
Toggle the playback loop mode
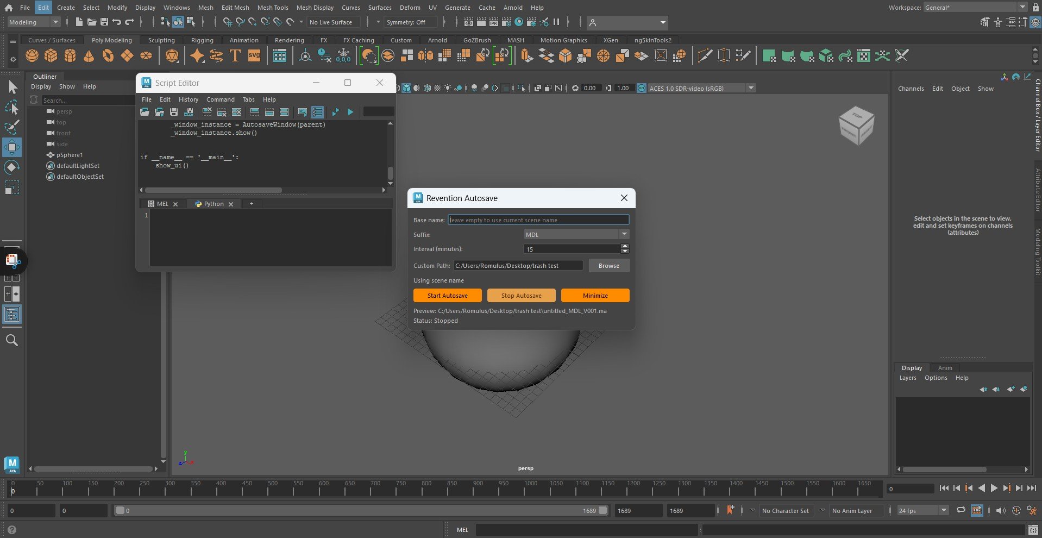pos(961,510)
